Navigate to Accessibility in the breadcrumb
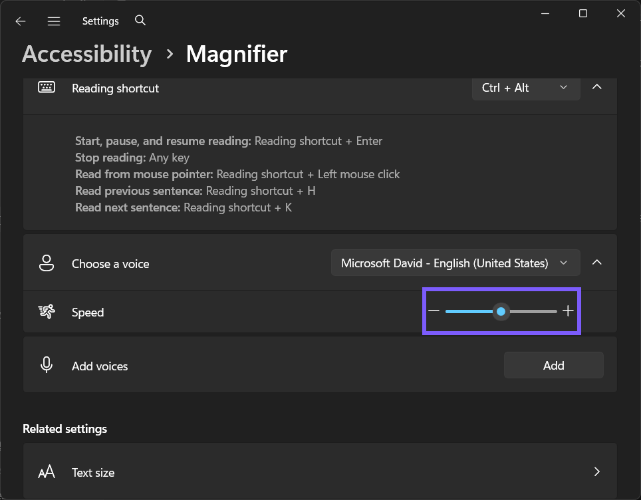 (86, 55)
